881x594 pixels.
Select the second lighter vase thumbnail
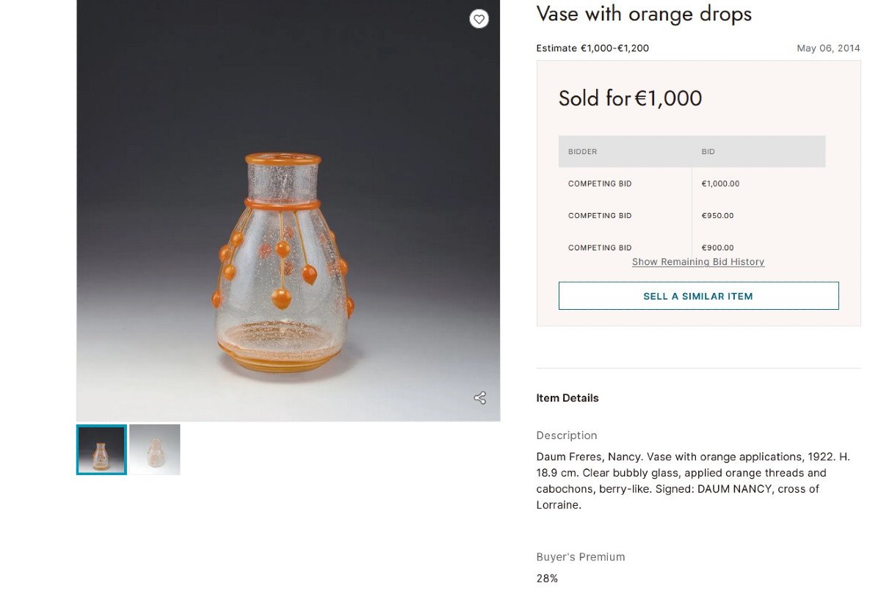tap(155, 449)
